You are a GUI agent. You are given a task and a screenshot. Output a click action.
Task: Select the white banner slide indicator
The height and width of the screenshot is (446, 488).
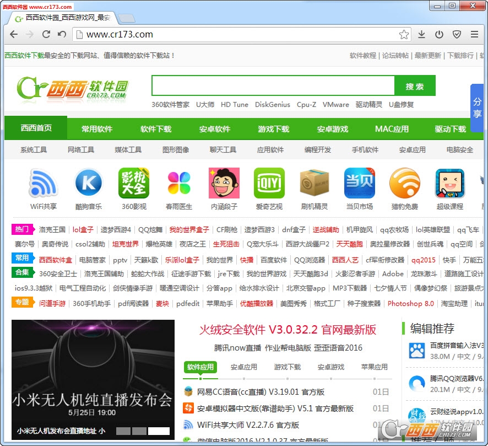click(x=159, y=431)
